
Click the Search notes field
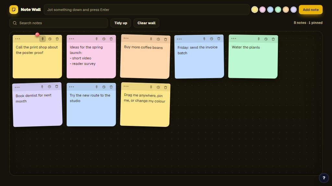[59, 23]
